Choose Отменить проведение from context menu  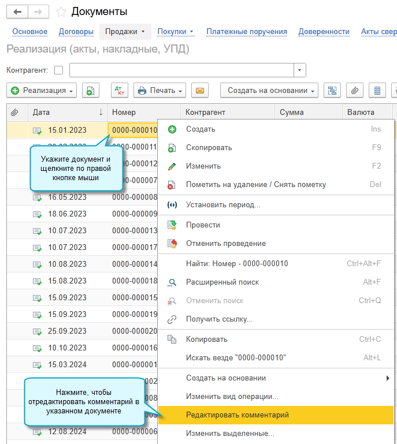tap(225, 244)
